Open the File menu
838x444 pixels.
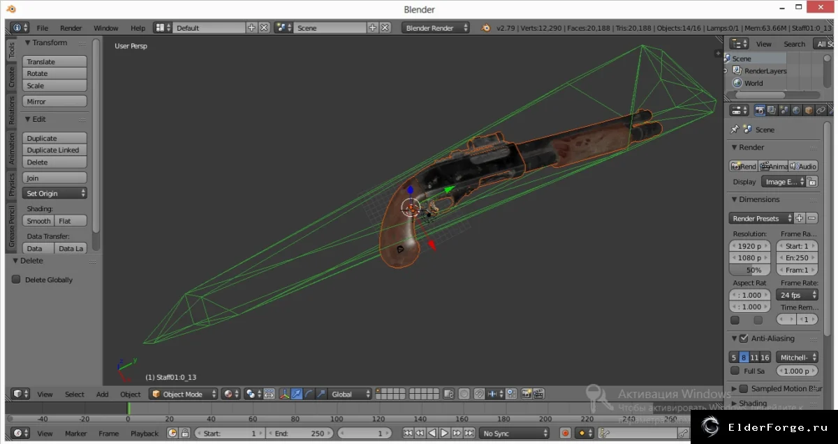click(x=43, y=28)
